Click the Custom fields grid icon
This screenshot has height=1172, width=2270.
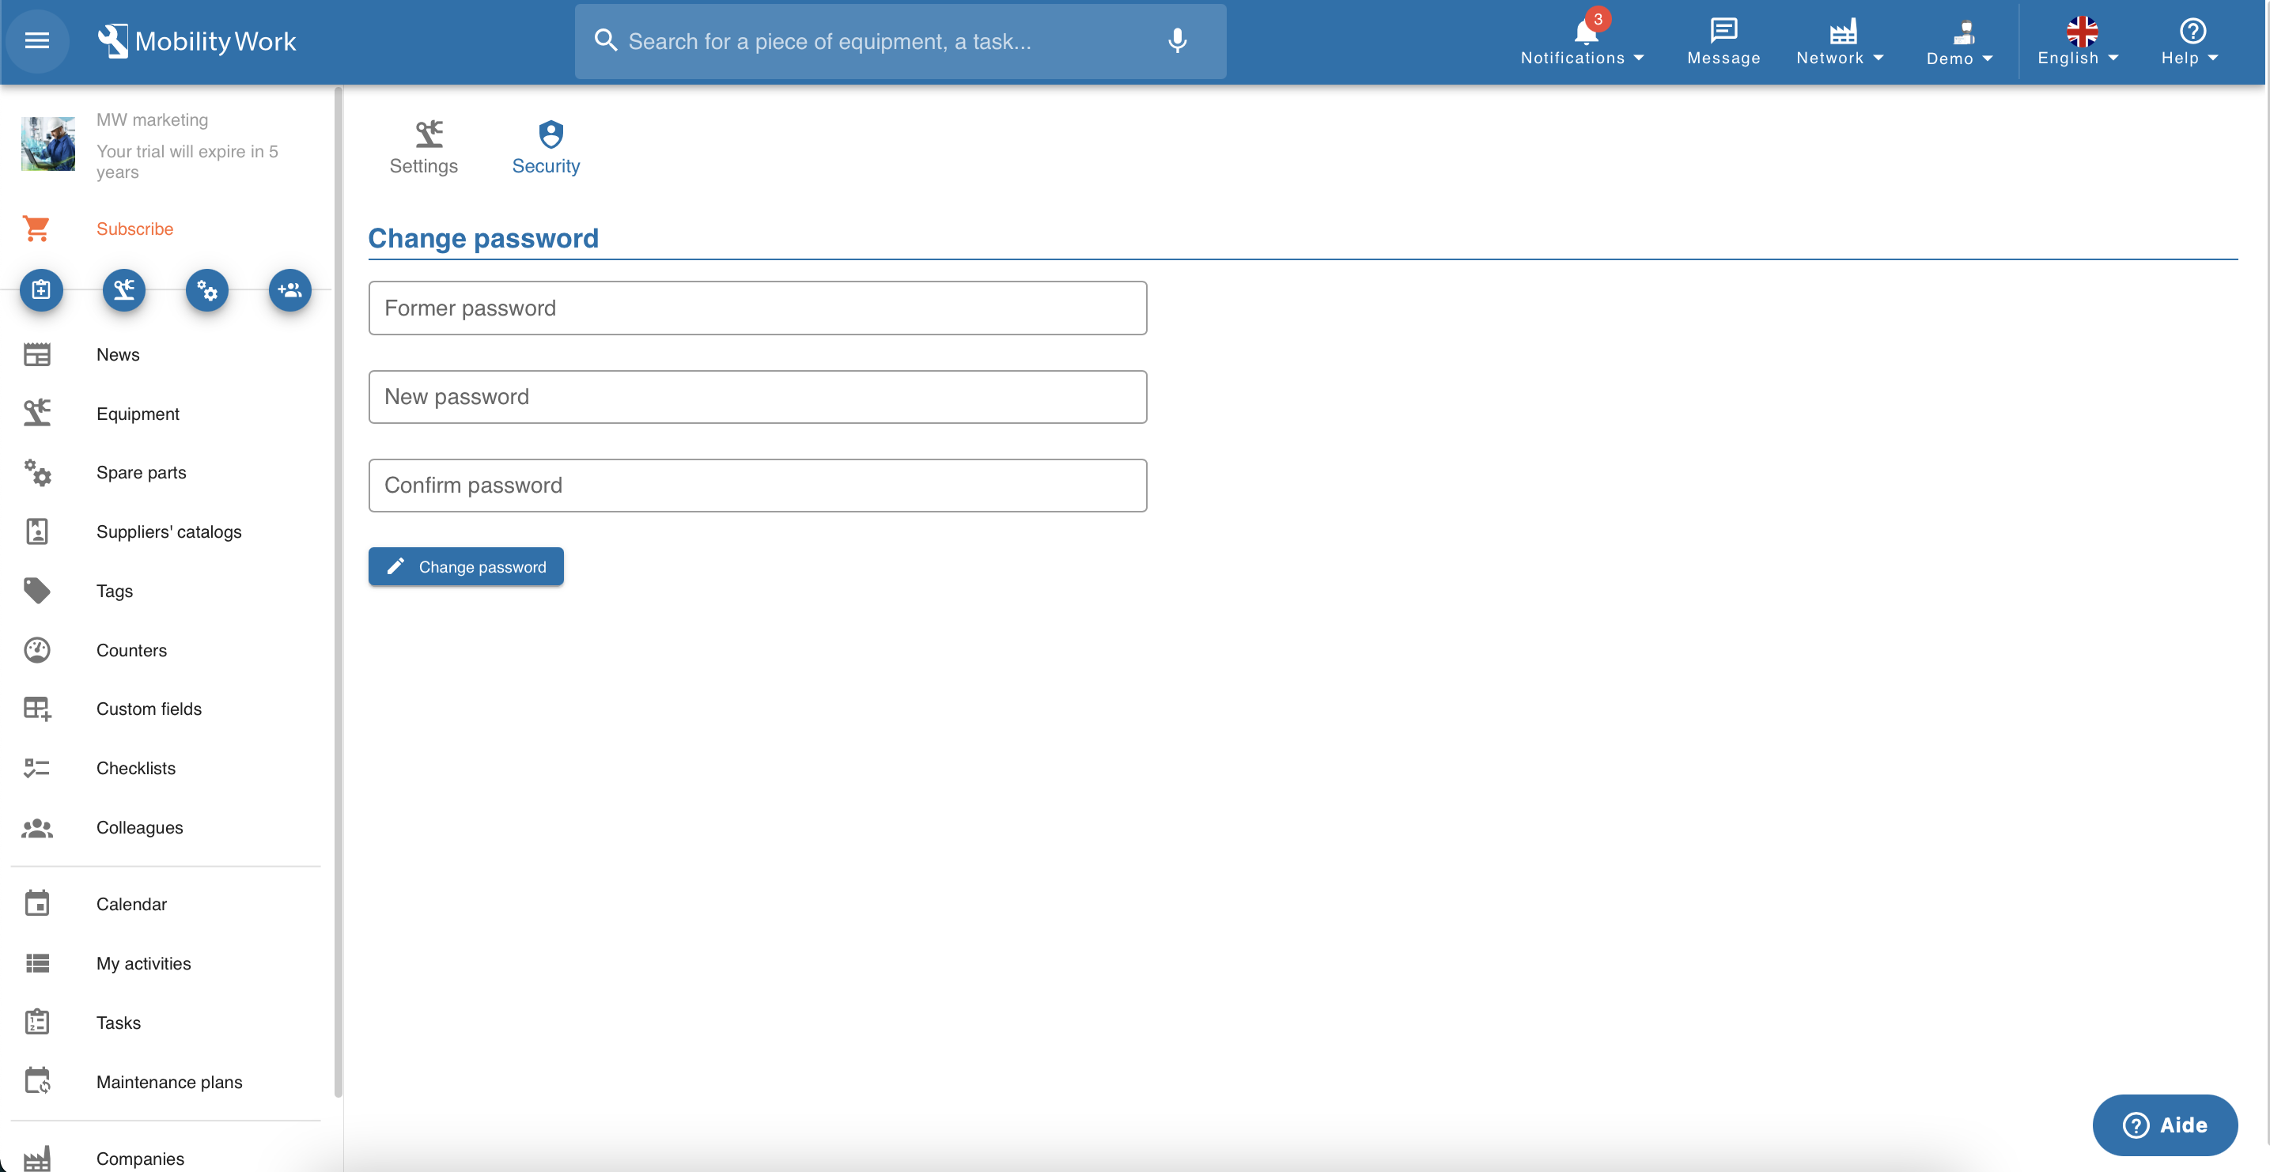(x=37, y=709)
